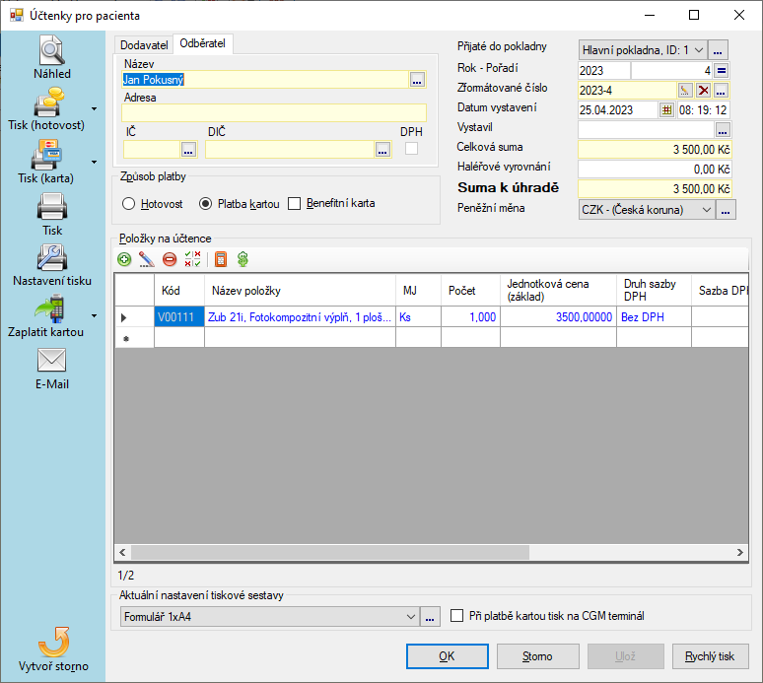
Task: Click the Počet cell showing 1,000
Action: pos(470,317)
